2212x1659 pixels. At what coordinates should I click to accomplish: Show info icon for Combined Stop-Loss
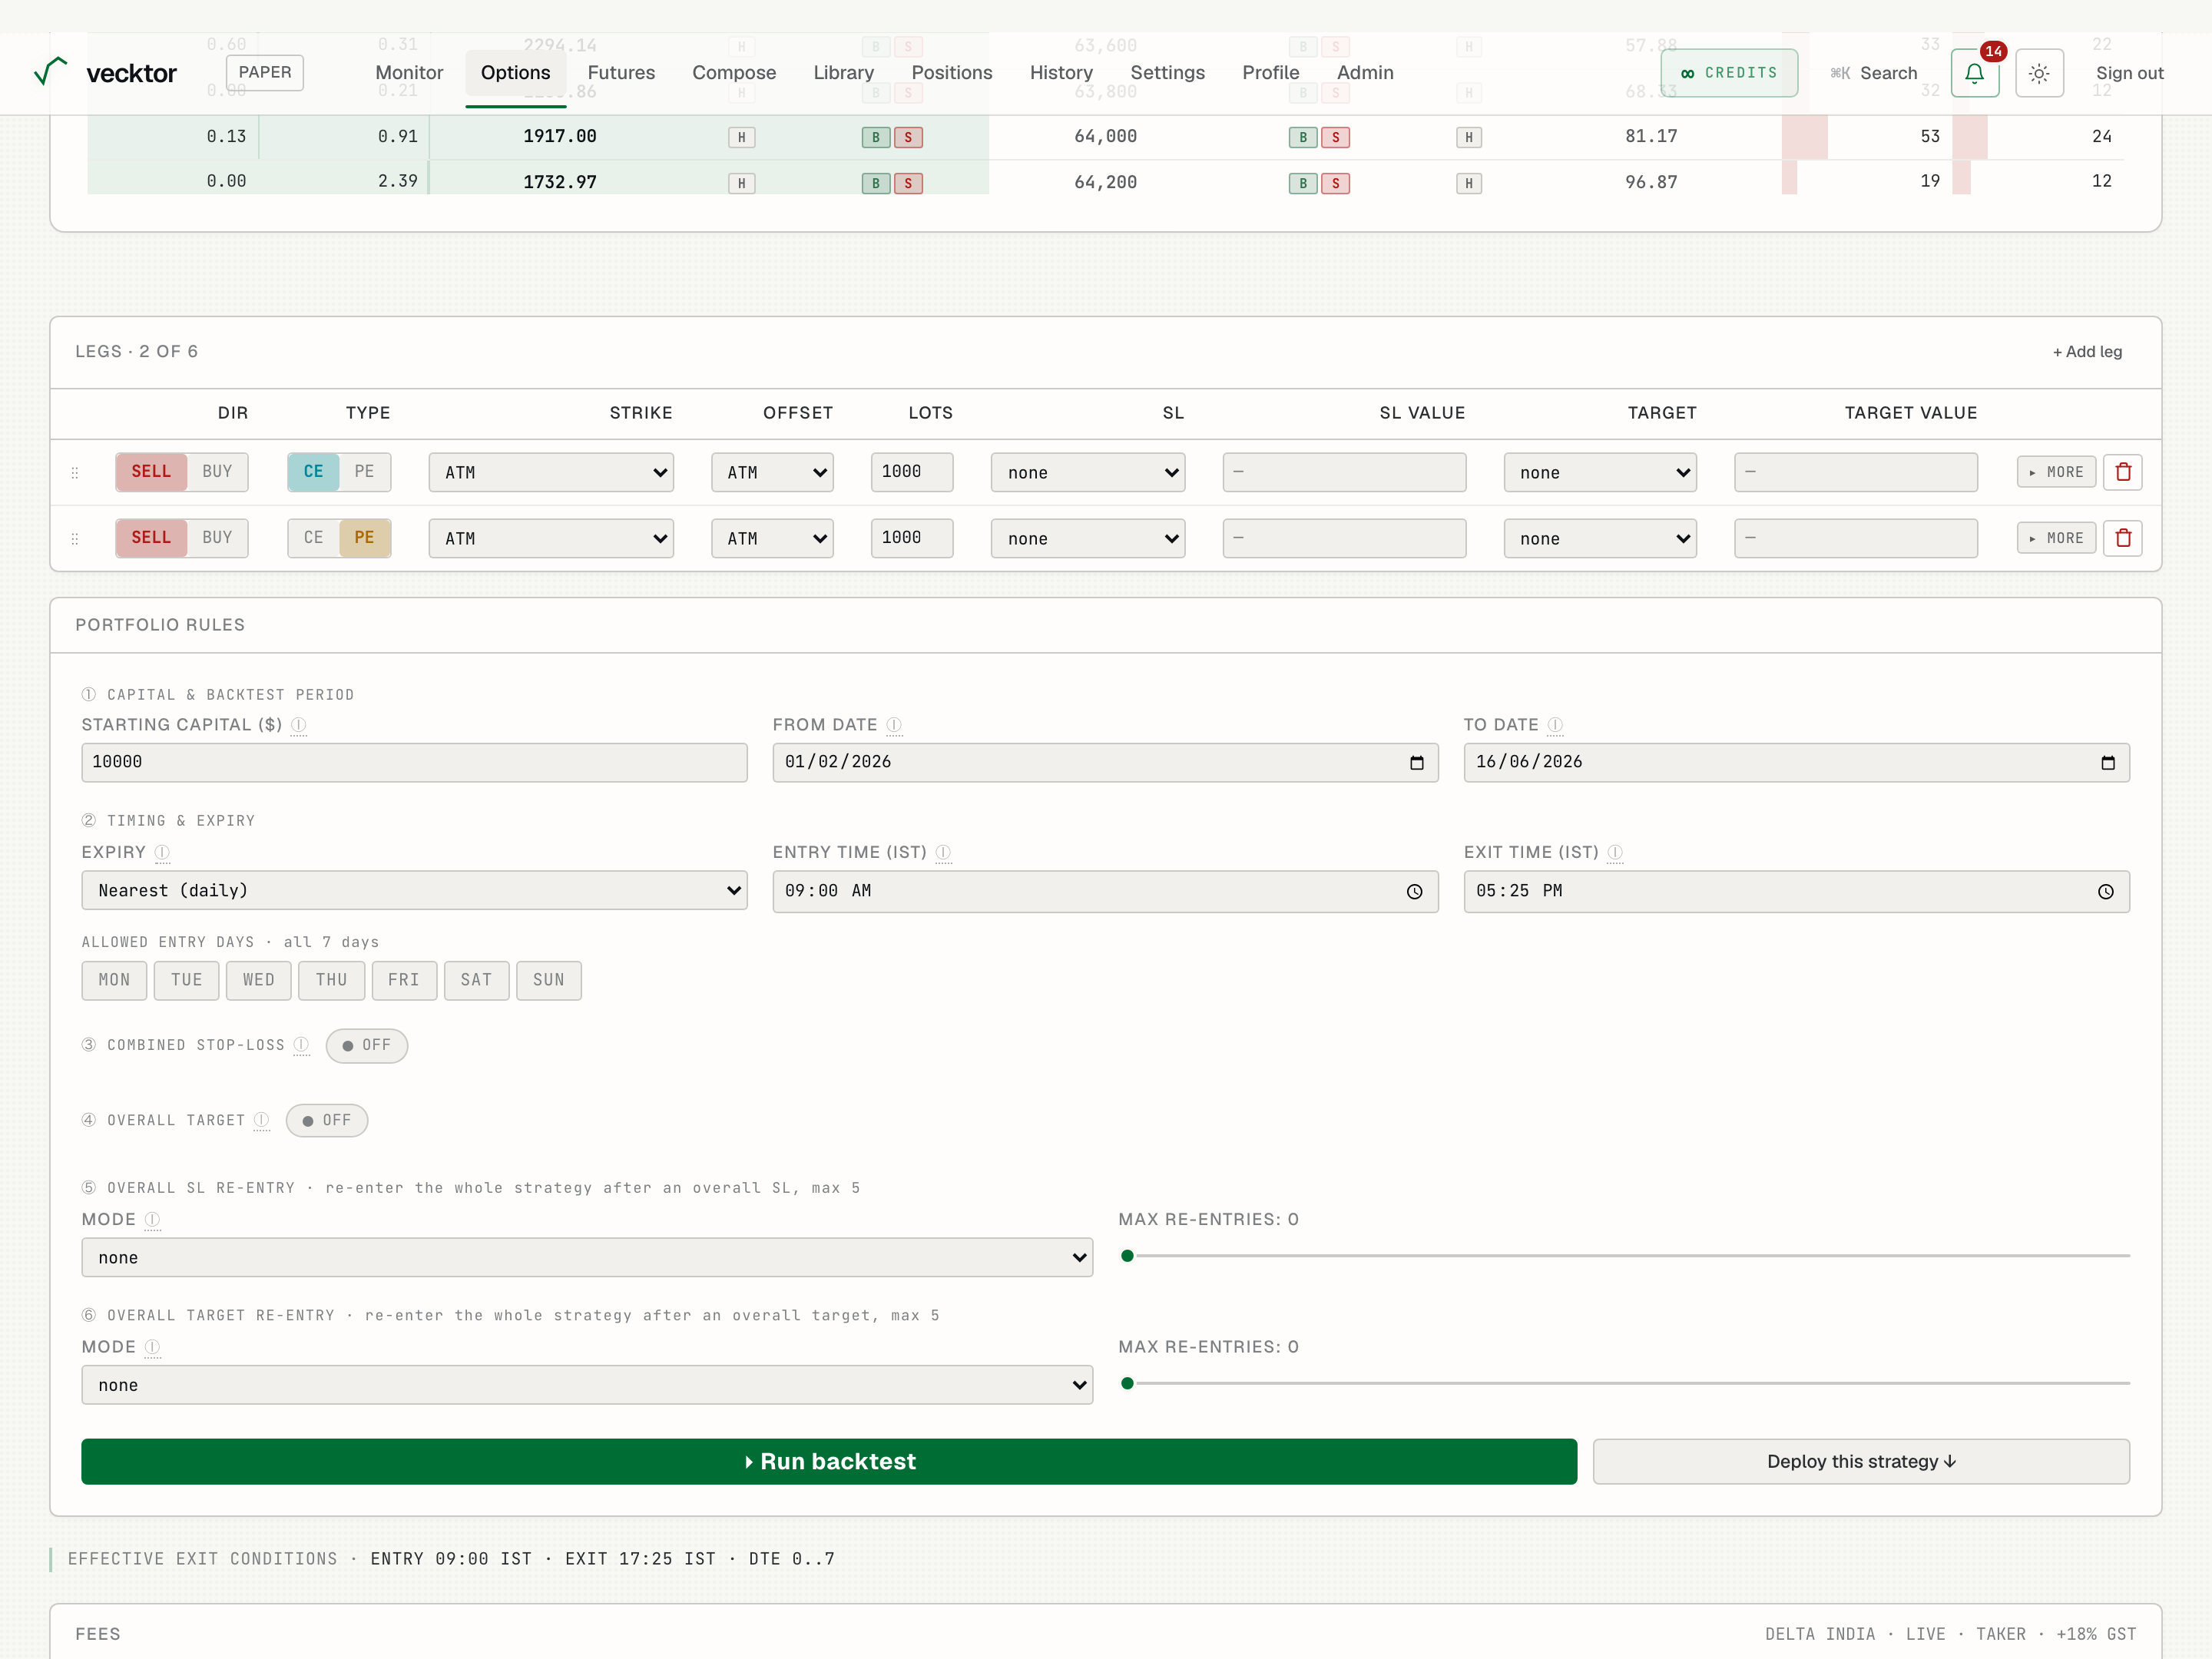pos(301,1045)
